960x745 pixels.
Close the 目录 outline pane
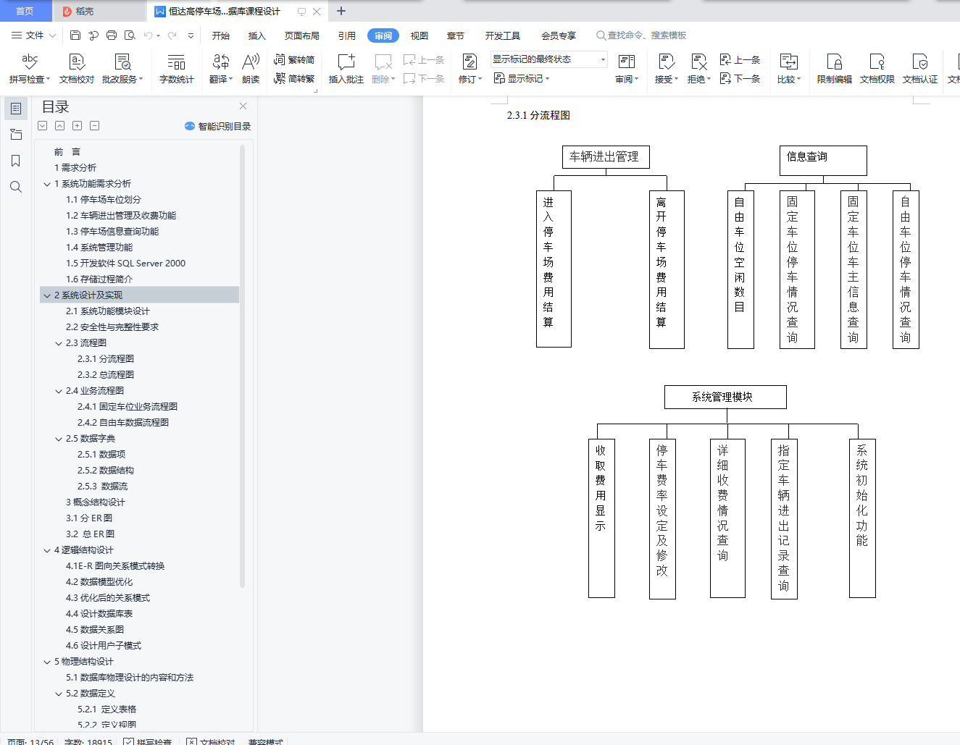tap(243, 106)
